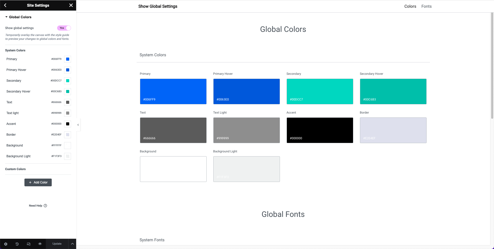Click the vertical scrollbar of the preview
The width and height of the screenshot is (494, 249).
pos(492,66)
